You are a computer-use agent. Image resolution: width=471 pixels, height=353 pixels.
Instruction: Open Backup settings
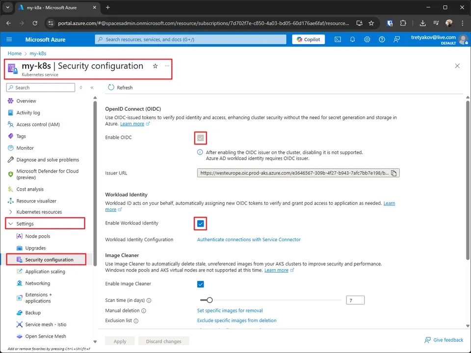click(33, 312)
